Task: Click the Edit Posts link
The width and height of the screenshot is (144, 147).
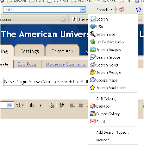Action: [27, 64]
